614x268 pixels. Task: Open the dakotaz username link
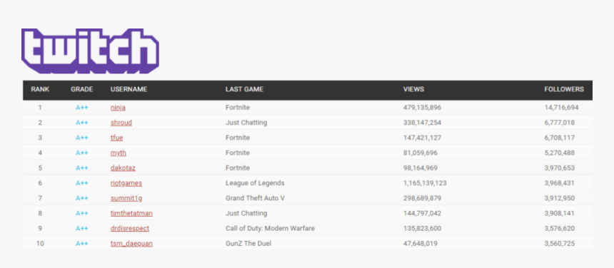pos(123,168)
